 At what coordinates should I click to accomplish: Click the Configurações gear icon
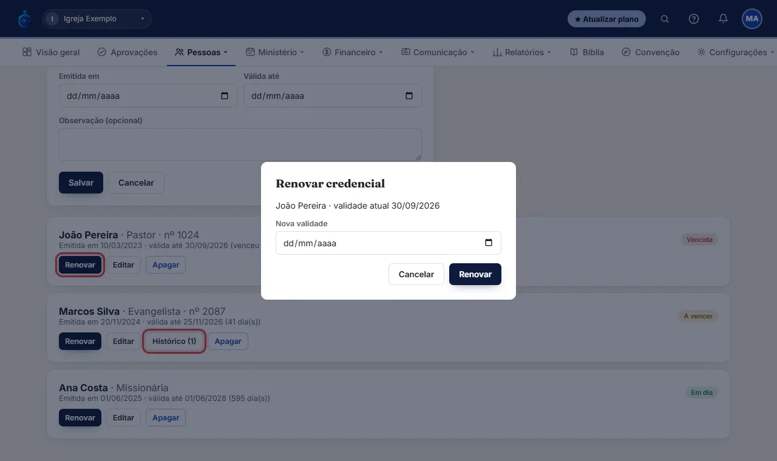coord(701,52)
